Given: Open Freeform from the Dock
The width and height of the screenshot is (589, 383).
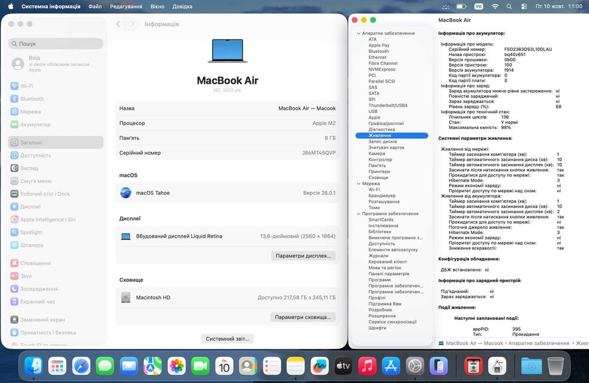Looking at the screenshot, I should [x=319, y=366].
